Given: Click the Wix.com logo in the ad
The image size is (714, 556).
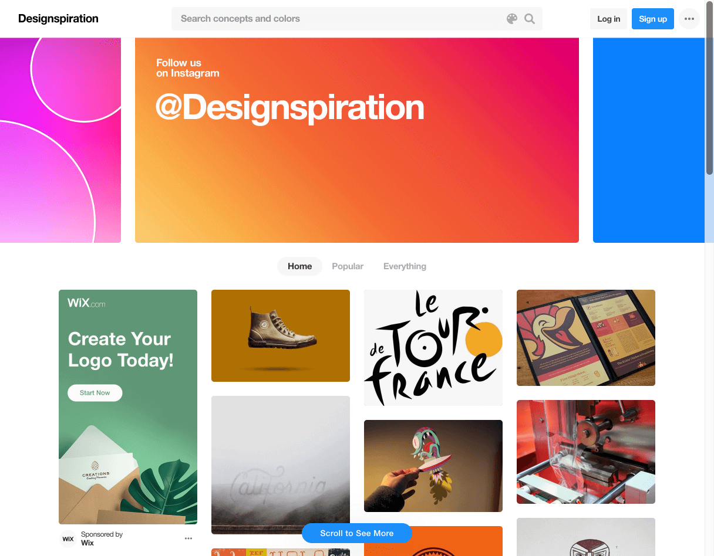Looking at the screenshot, I should [86, 303].
